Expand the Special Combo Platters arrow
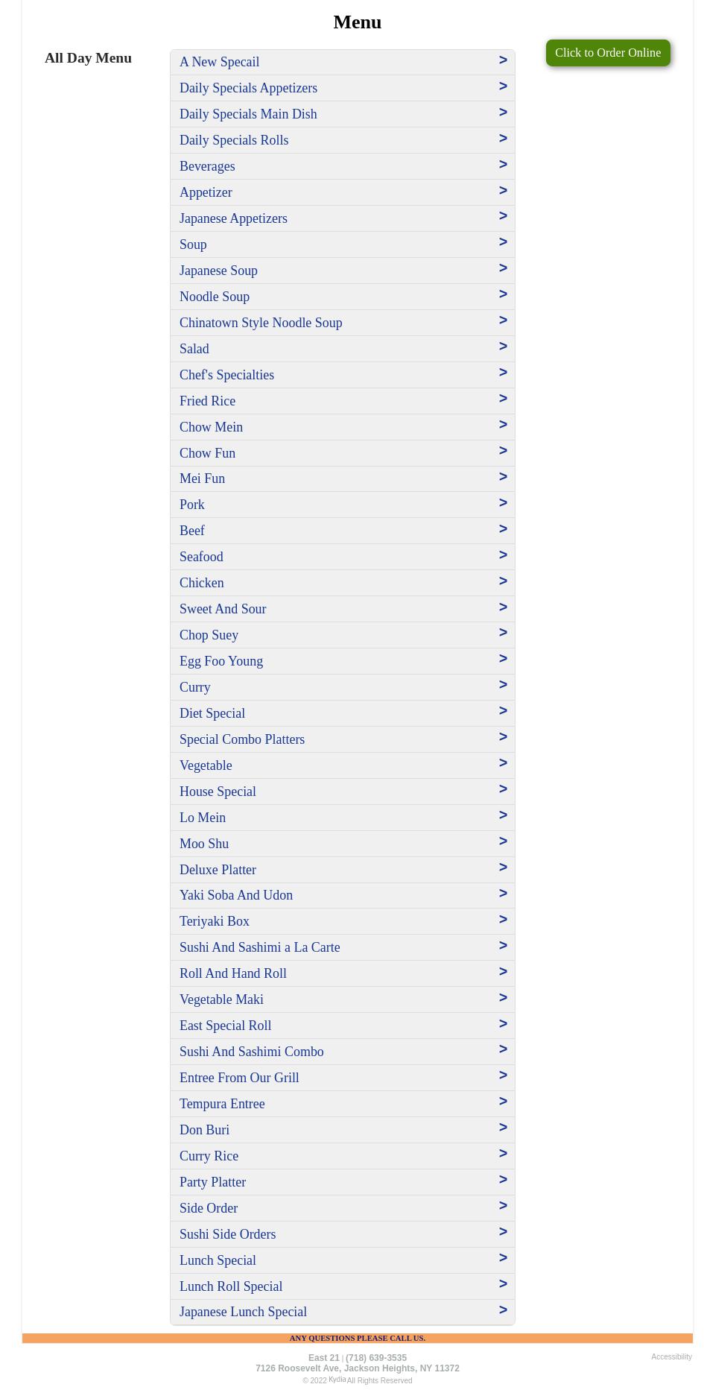Screen dimensions: 704x1390 (503, 737)
